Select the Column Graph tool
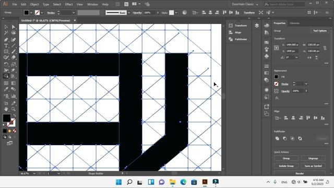 [x=14, y=96]
